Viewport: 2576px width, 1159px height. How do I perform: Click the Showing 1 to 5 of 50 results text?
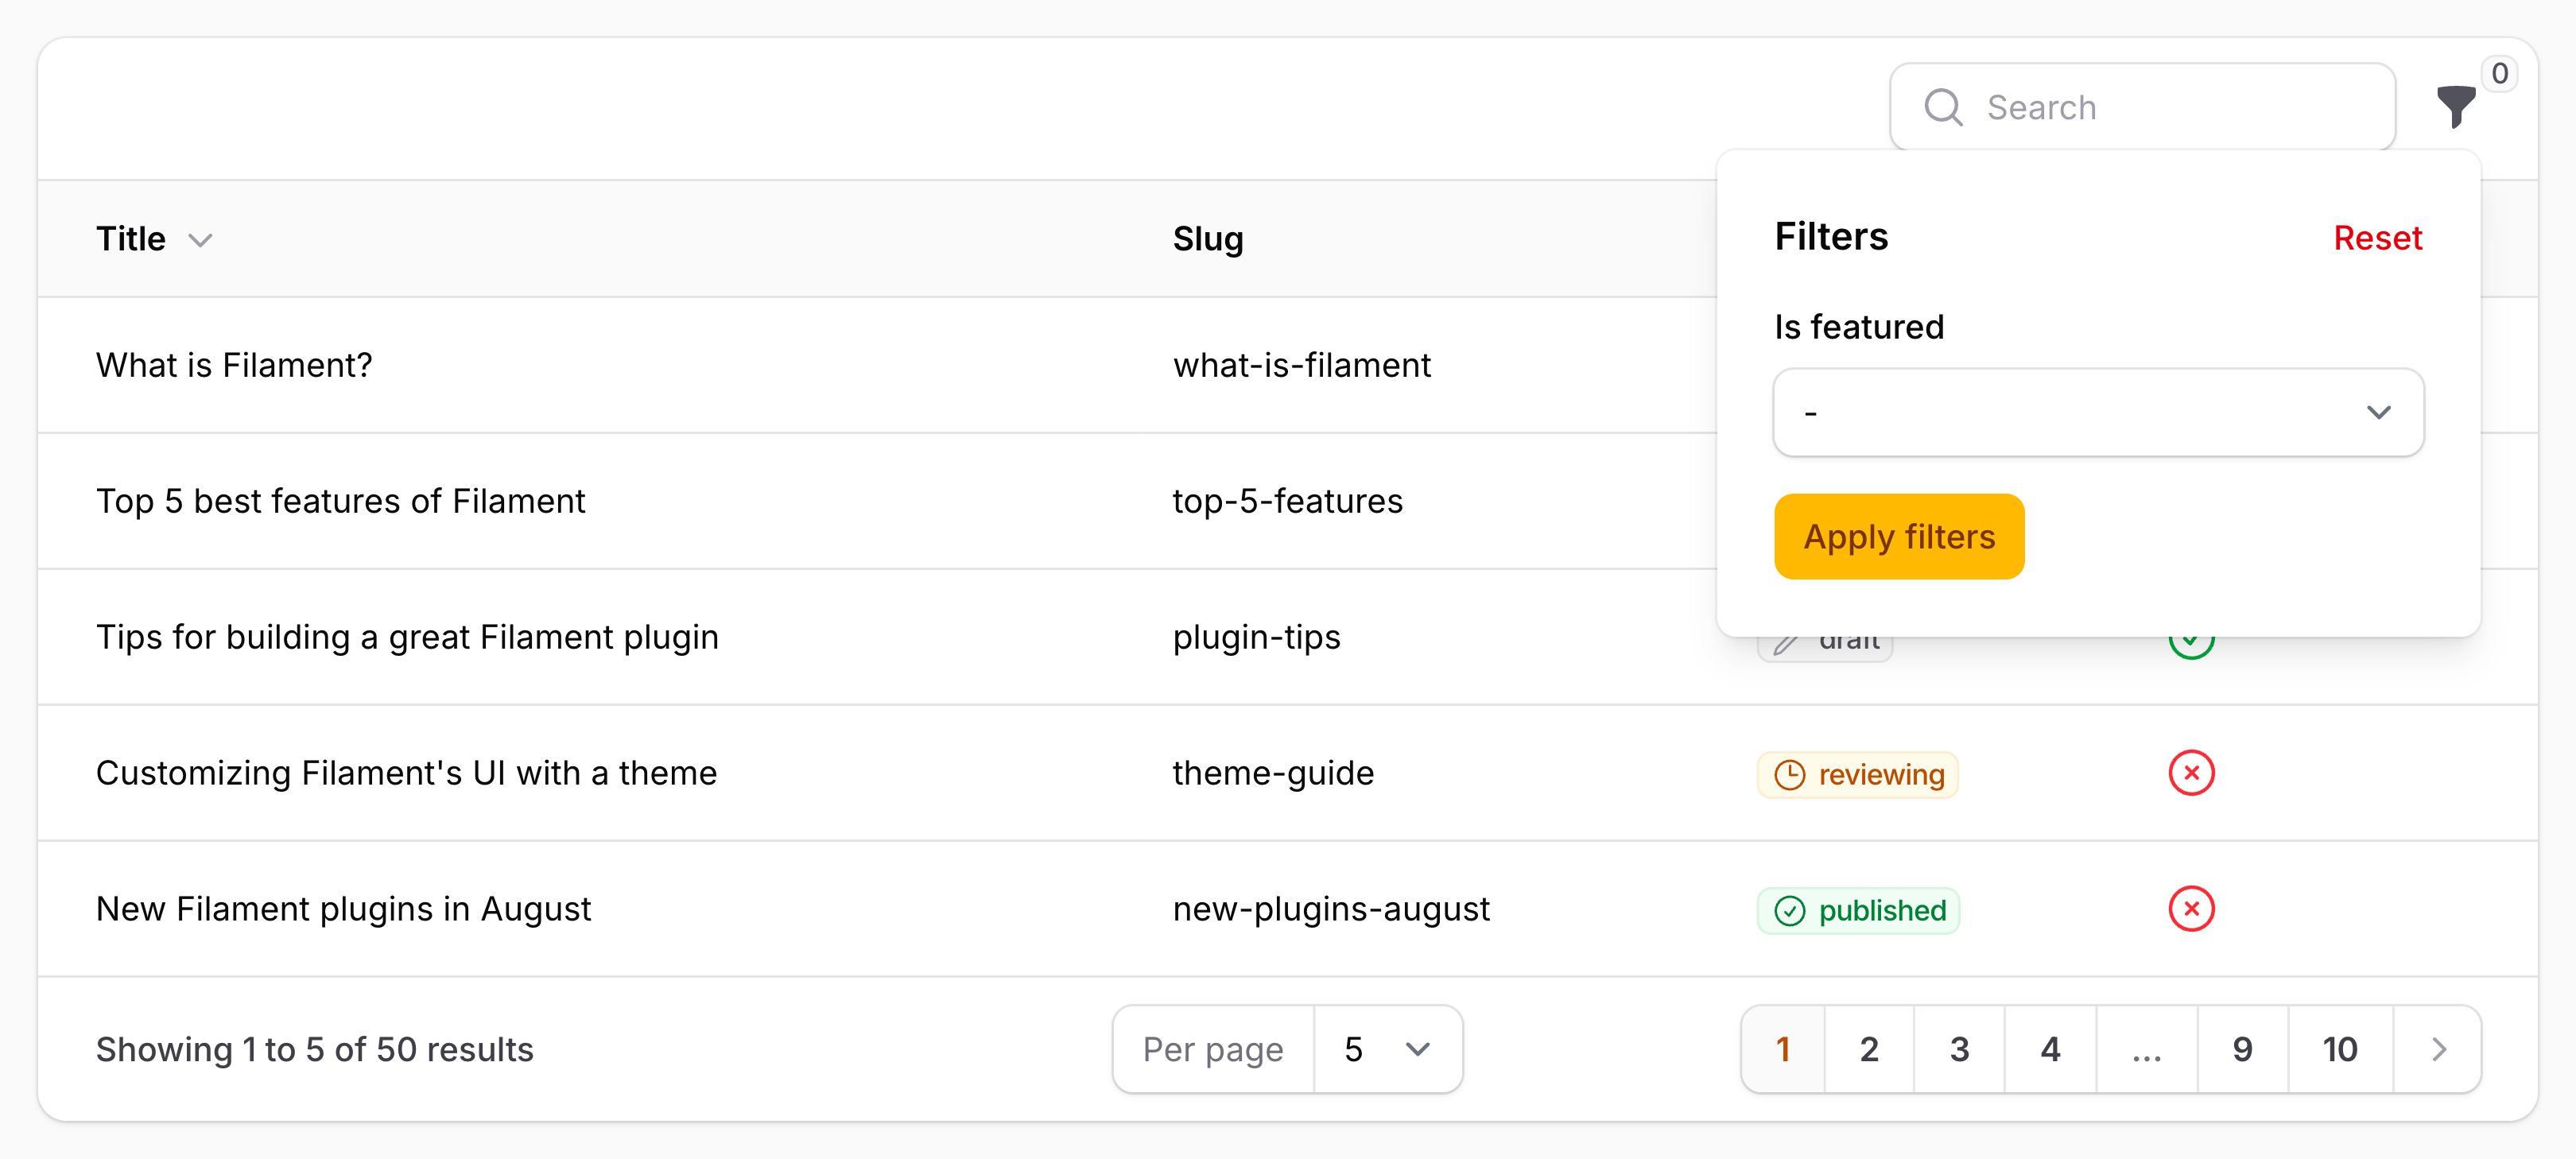point(315,1049)
